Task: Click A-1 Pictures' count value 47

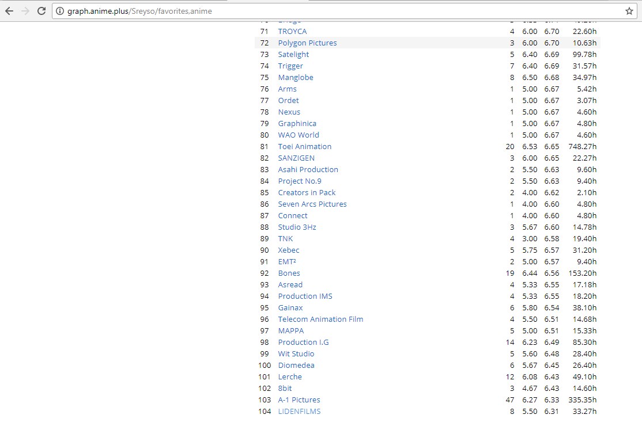Action: coord(510,400)
